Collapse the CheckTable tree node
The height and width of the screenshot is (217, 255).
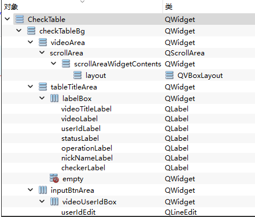tap(8, 19)
